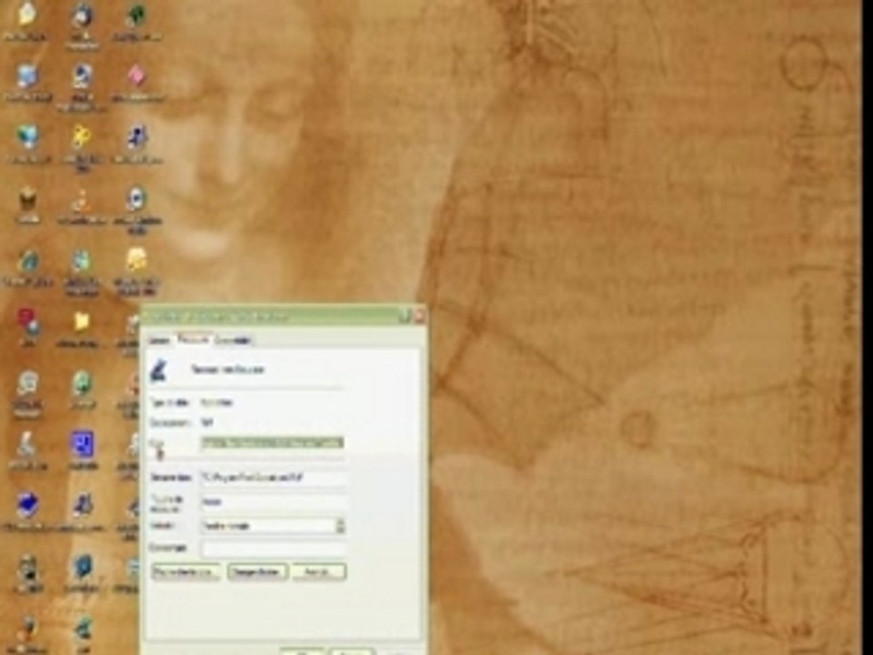Select the red desktop icon with the small globe
The width and height of the screenshot is (873, 655).
[27, 322]
